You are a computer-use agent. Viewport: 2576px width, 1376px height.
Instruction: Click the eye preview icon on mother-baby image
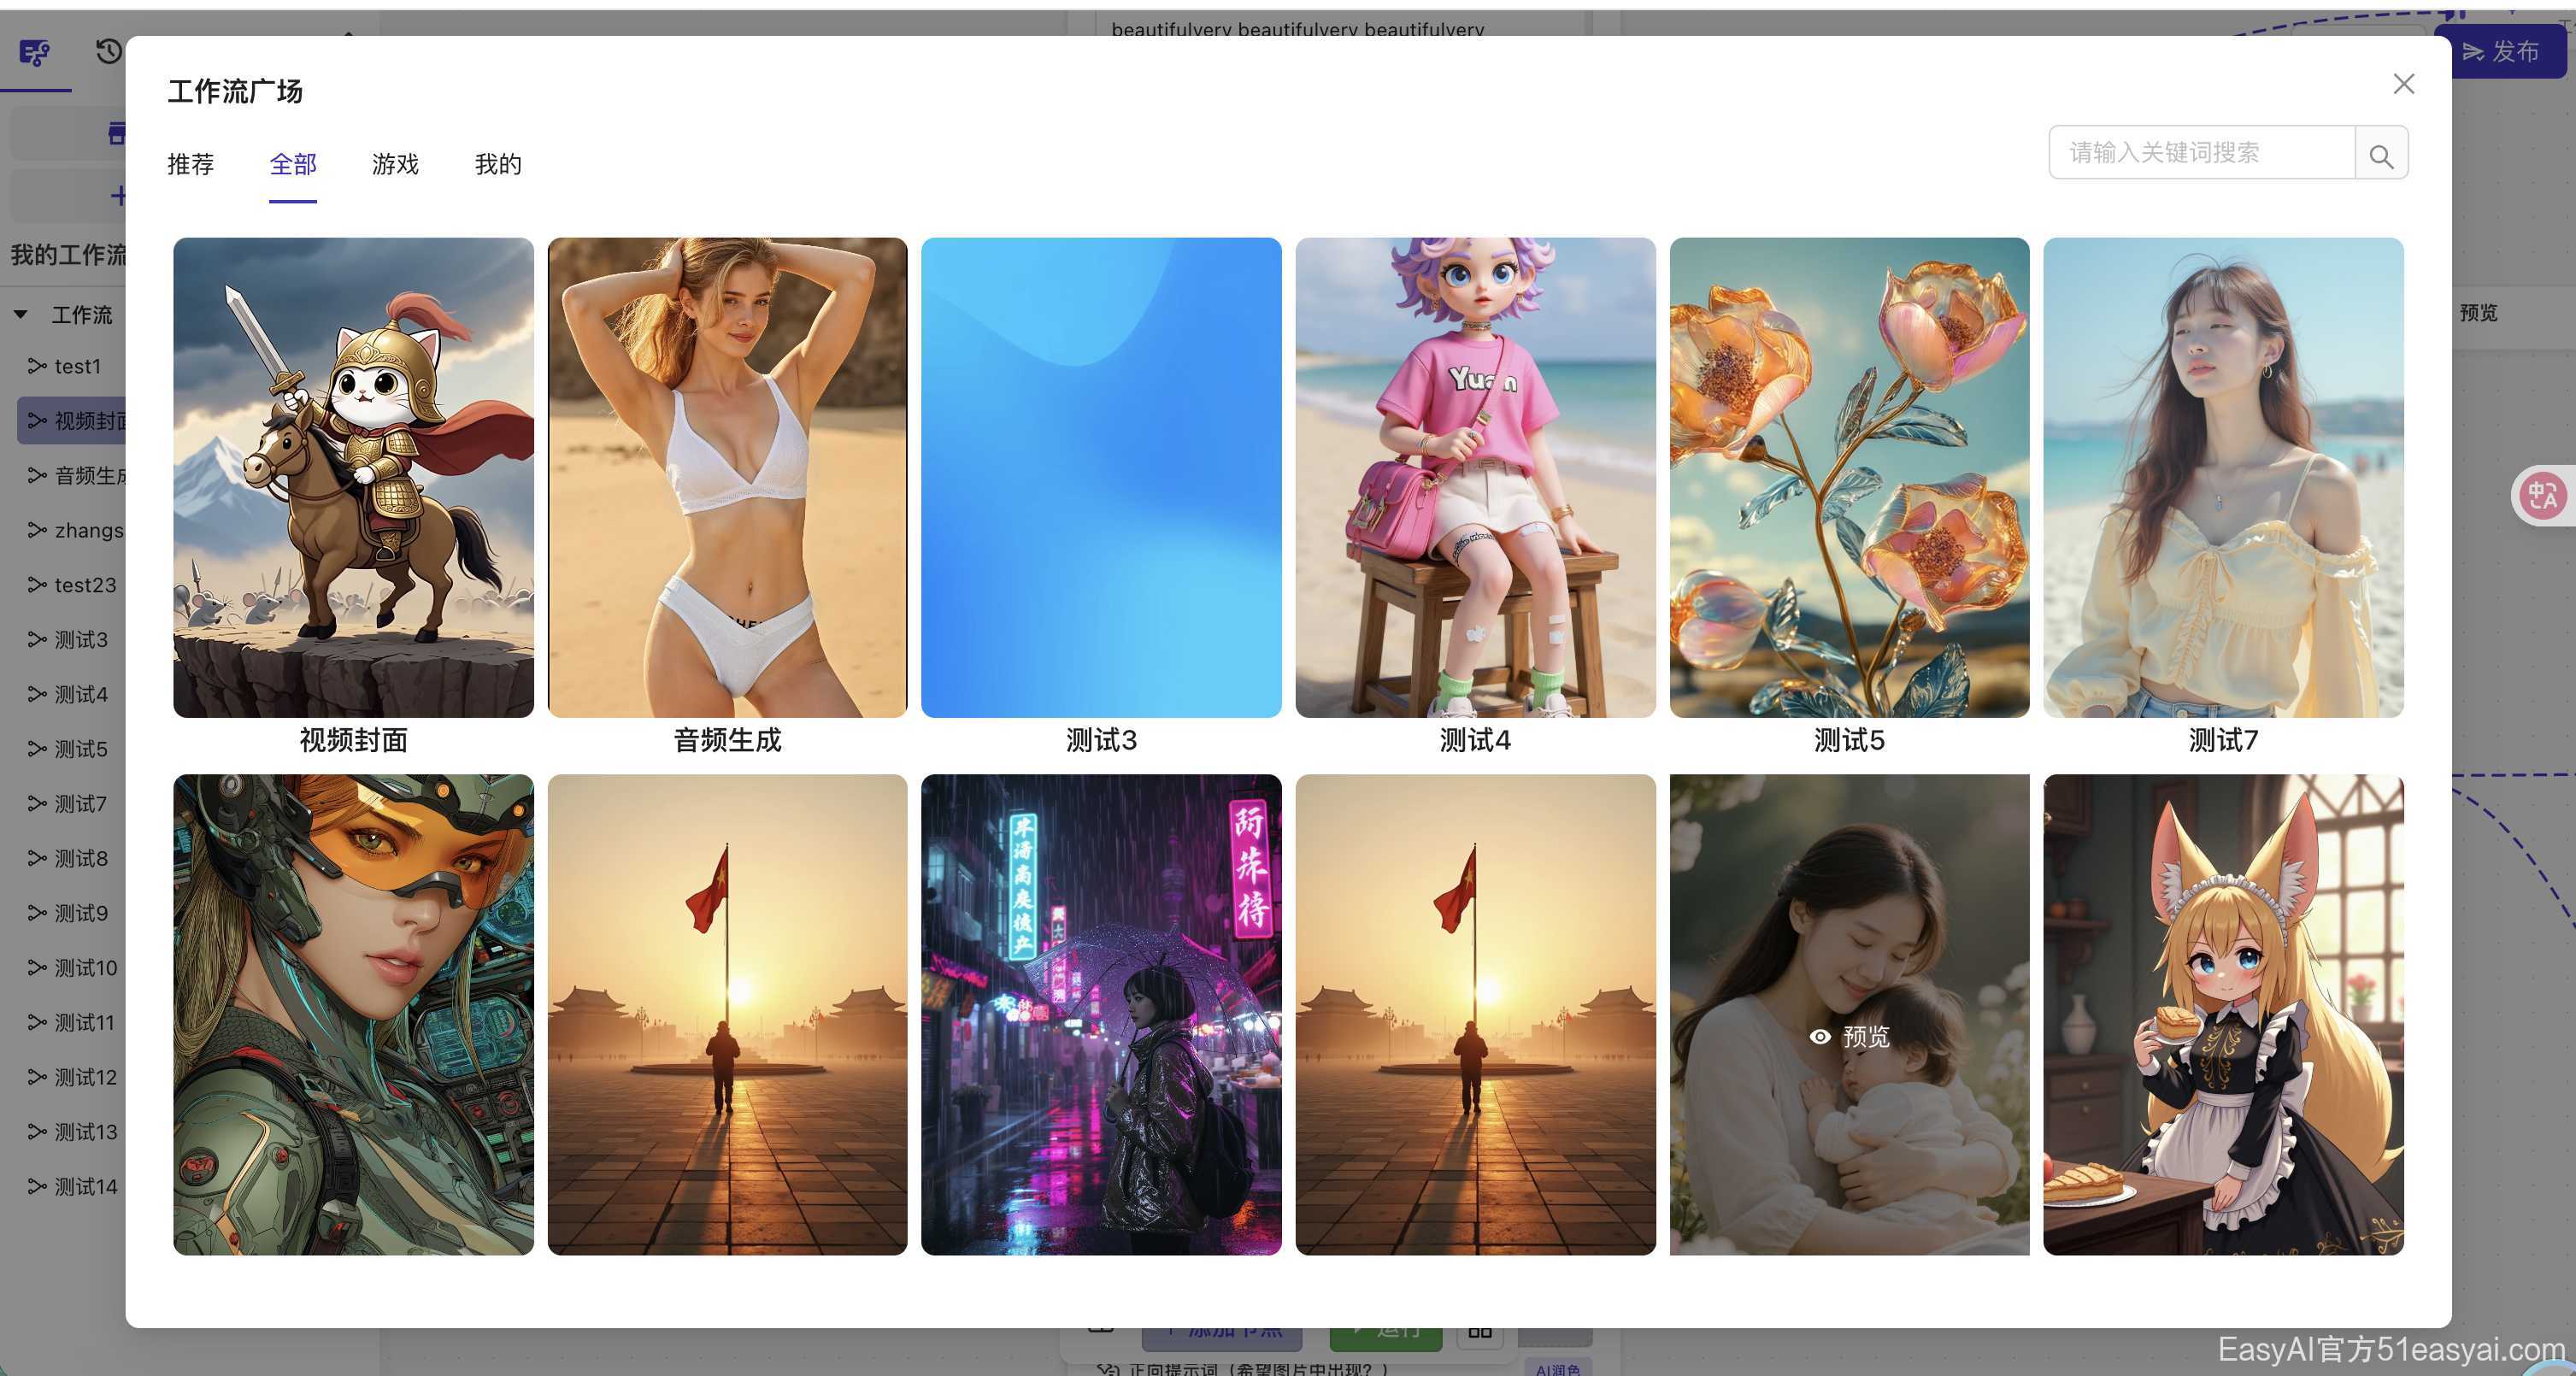[1820, 1037]
